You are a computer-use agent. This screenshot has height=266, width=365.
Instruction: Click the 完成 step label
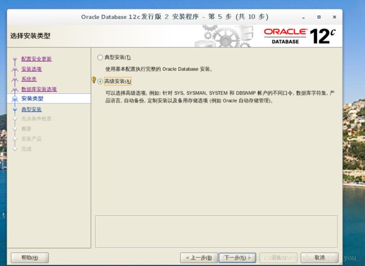[26, 149]
